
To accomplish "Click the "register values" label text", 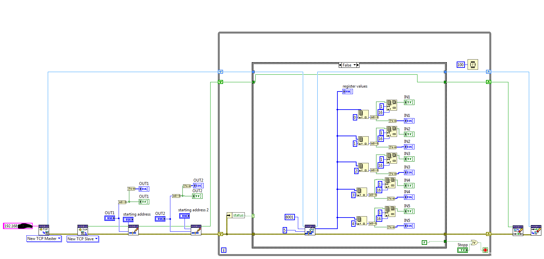I will [355, 86].
